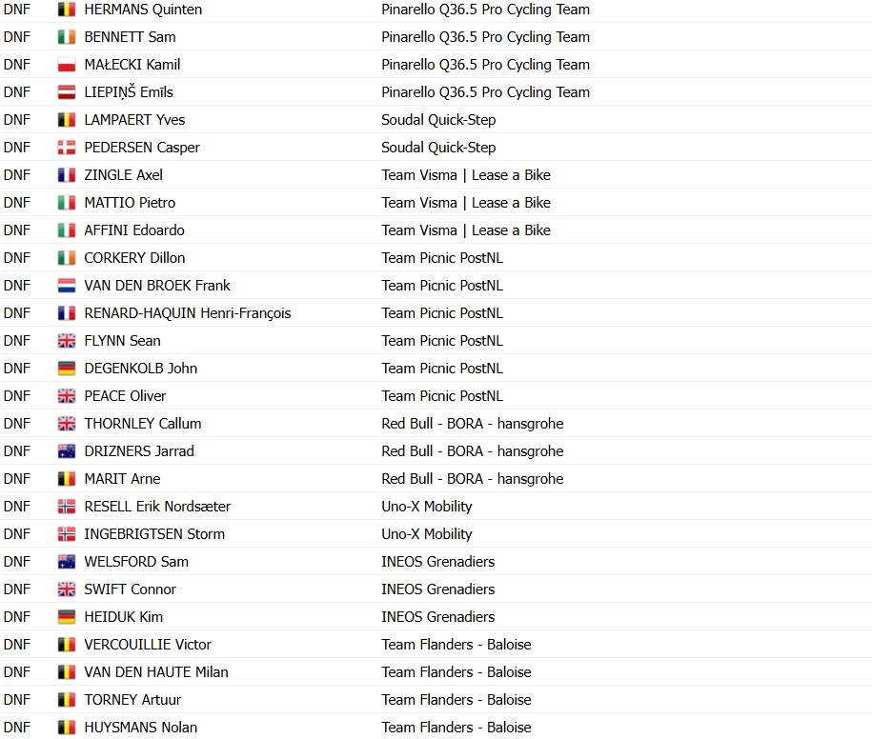872x739 pixels.
Task: Open rider AFFINI Edoardo
Action: point(134,230)
